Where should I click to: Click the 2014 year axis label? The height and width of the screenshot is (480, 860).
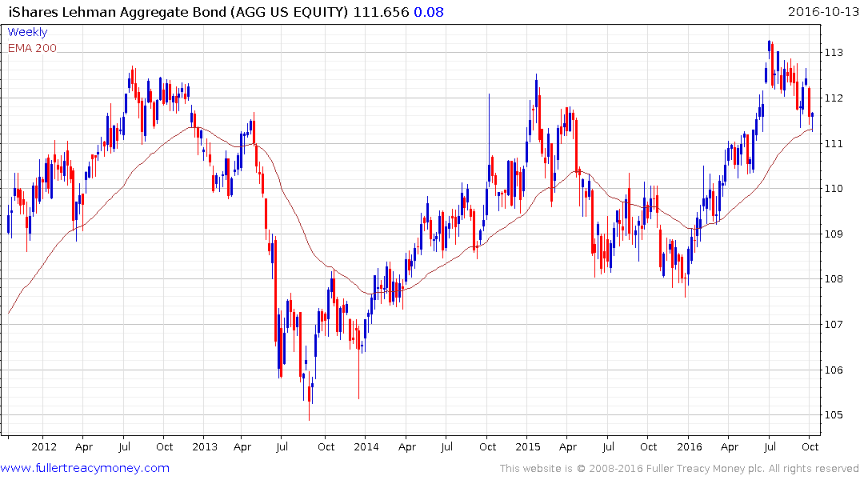click(x=366, y=447)
